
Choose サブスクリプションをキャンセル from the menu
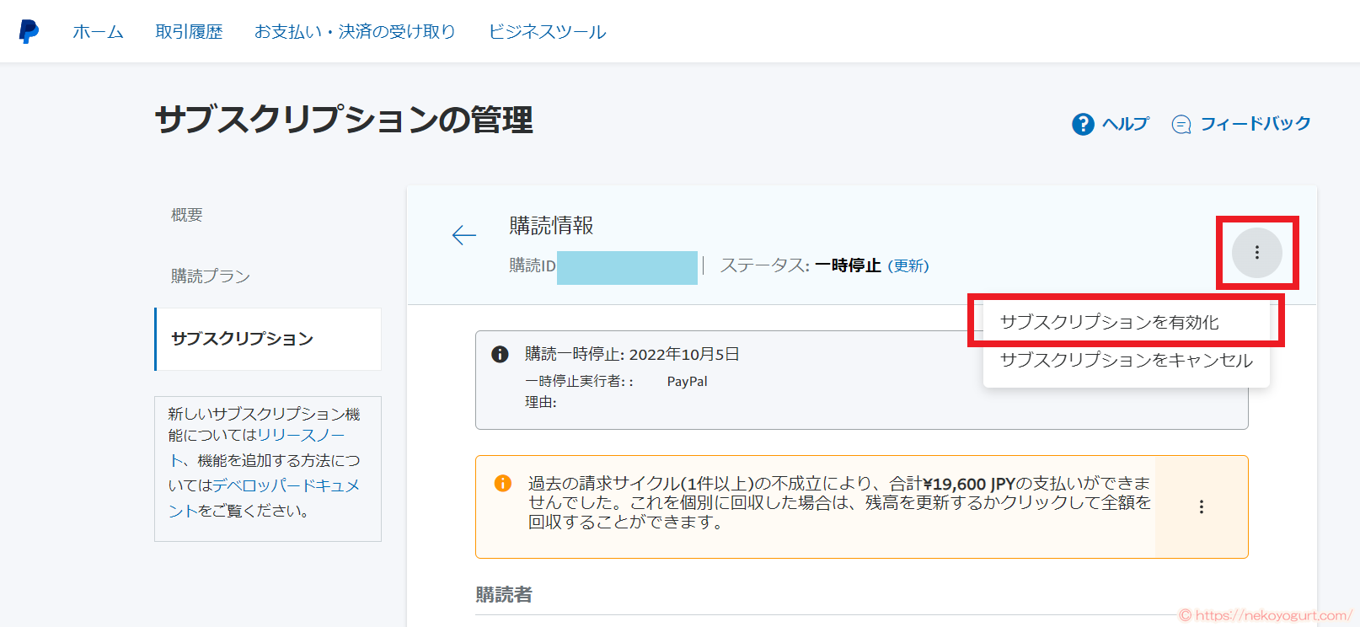click(1126, 360)
